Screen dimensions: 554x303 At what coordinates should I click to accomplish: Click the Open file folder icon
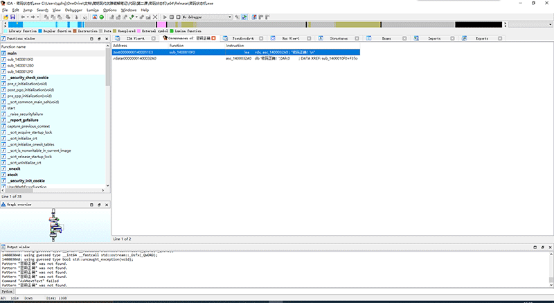coord(5,17)
